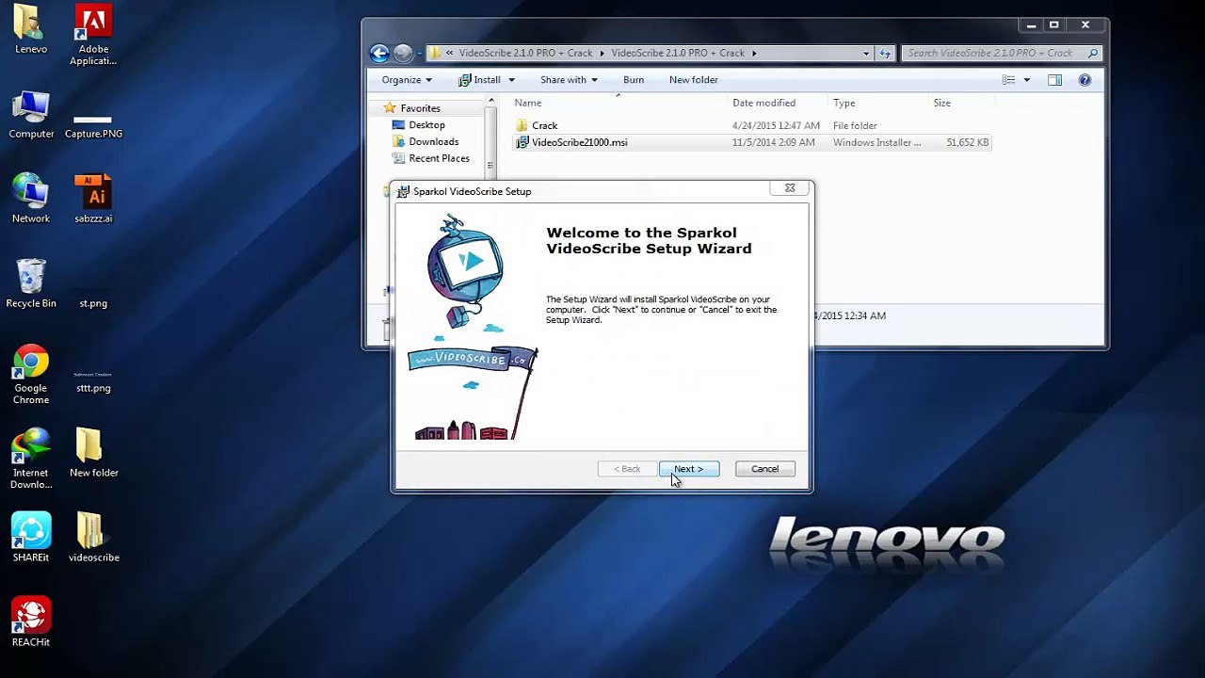
Task: Click the 51,652 KB size cell
Action: click(967, 142)
